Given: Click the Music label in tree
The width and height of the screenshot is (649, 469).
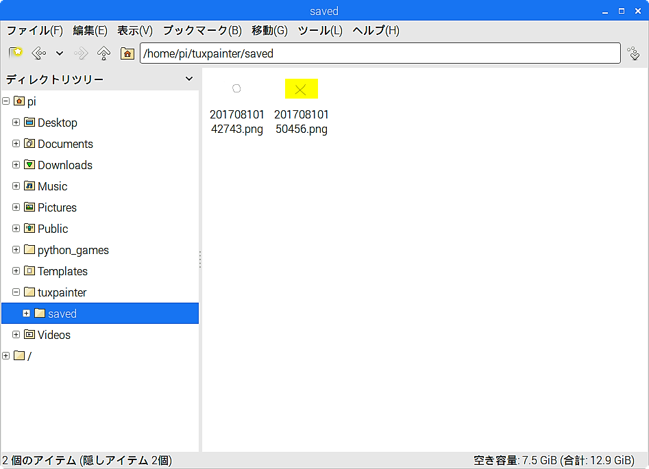Looking at the screenshot, I should point(53,186).
